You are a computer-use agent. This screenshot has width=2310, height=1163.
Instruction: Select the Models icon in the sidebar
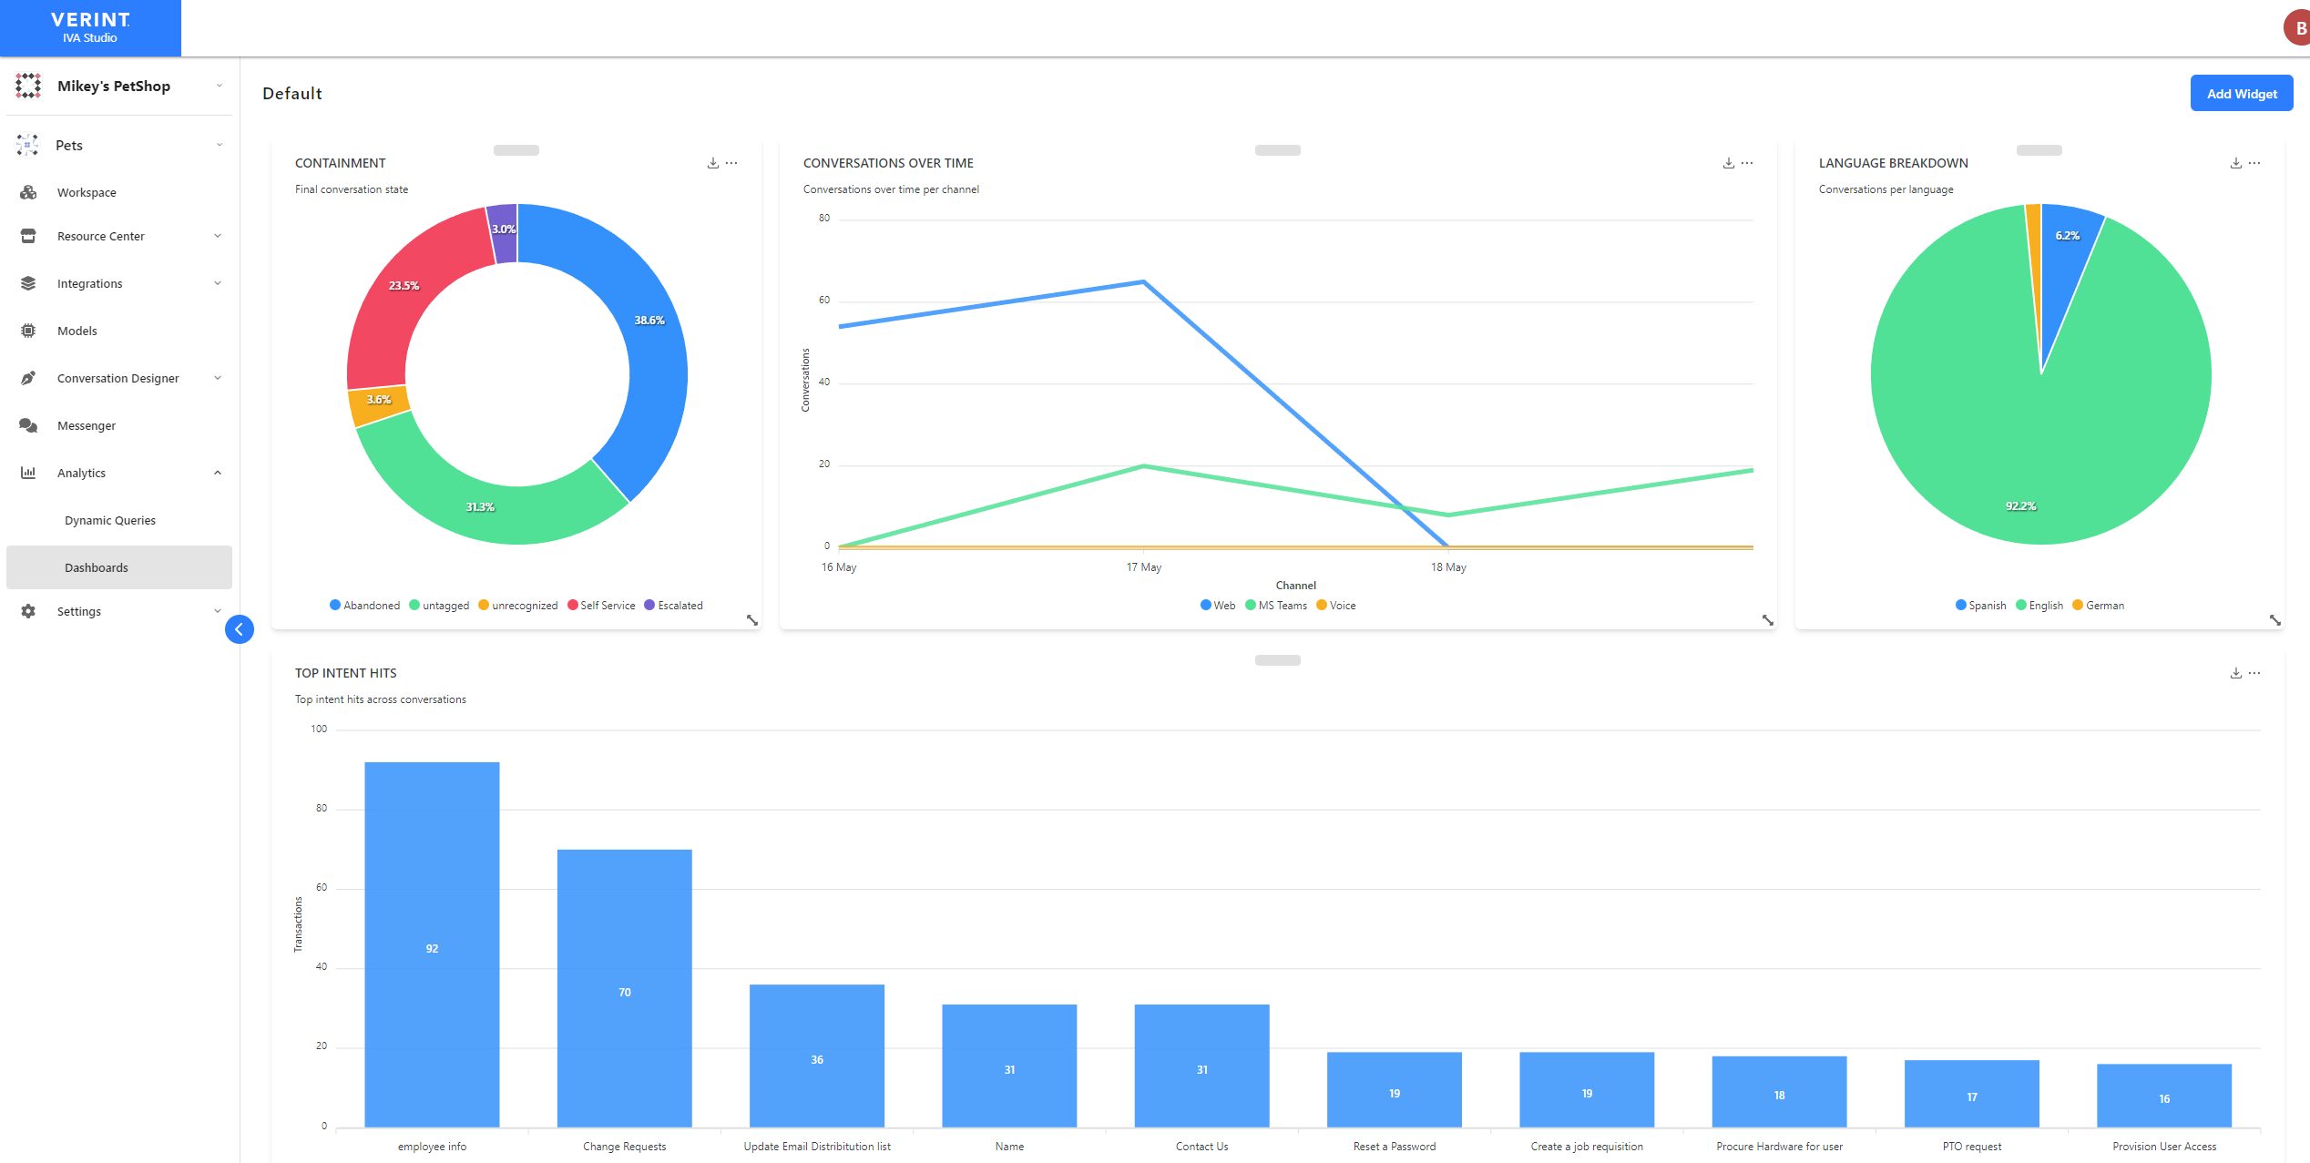point(28,331)
